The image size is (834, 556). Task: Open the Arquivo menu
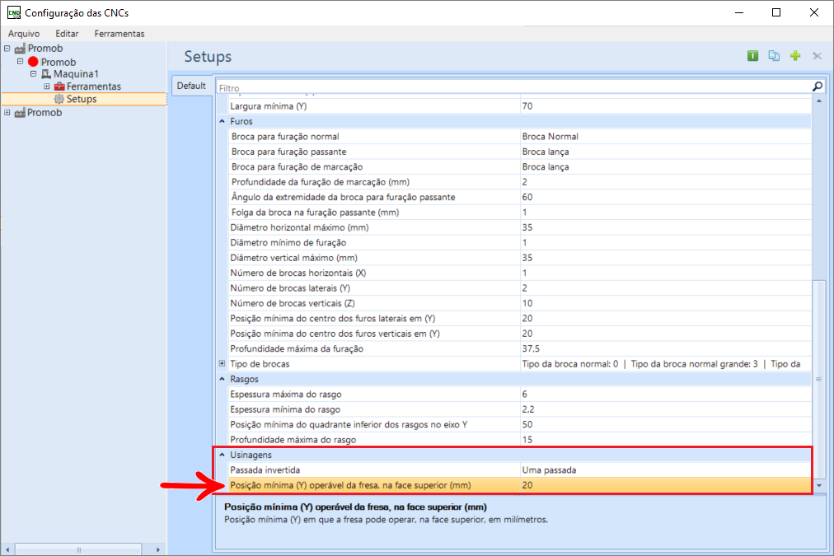tap(23, 34)
